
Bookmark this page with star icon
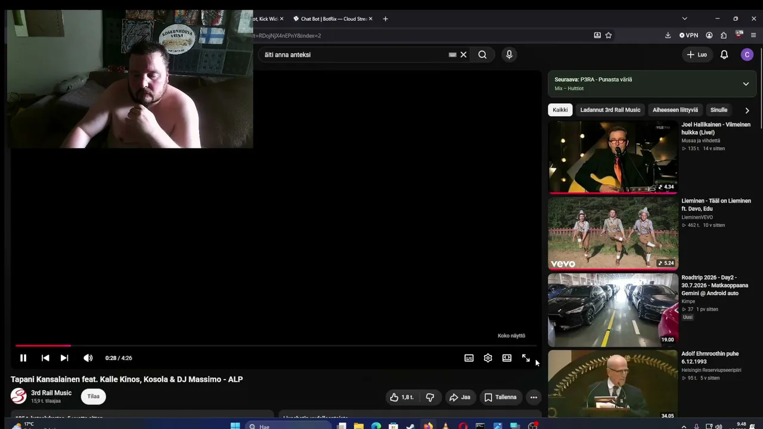click(x=609, y=36)
